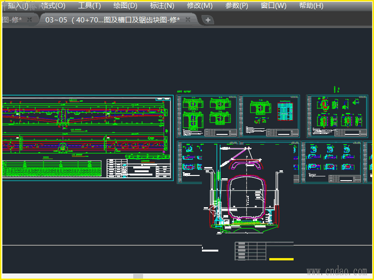Click the title block table below cross-section
The height and width of the screenshot is (280, 374).
(252, 251)
